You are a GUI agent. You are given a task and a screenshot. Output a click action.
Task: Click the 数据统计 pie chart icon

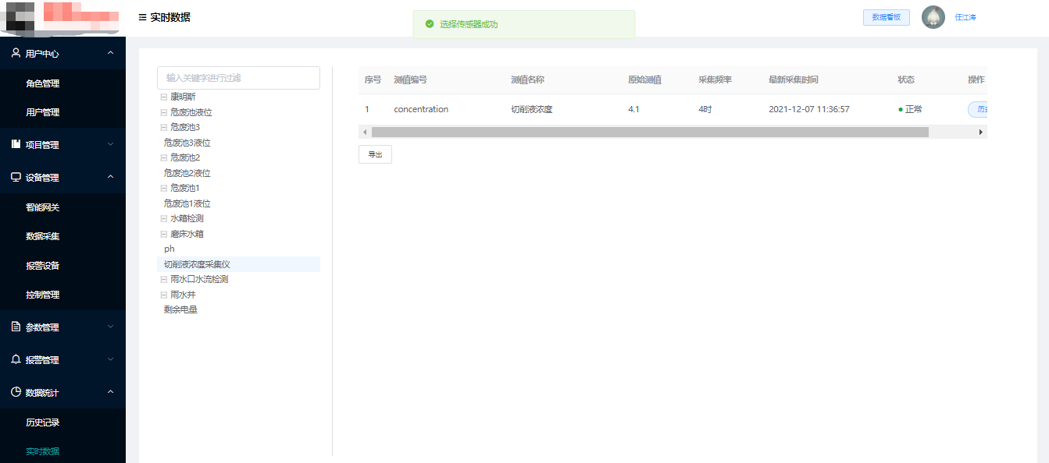(x=16, y=392)
